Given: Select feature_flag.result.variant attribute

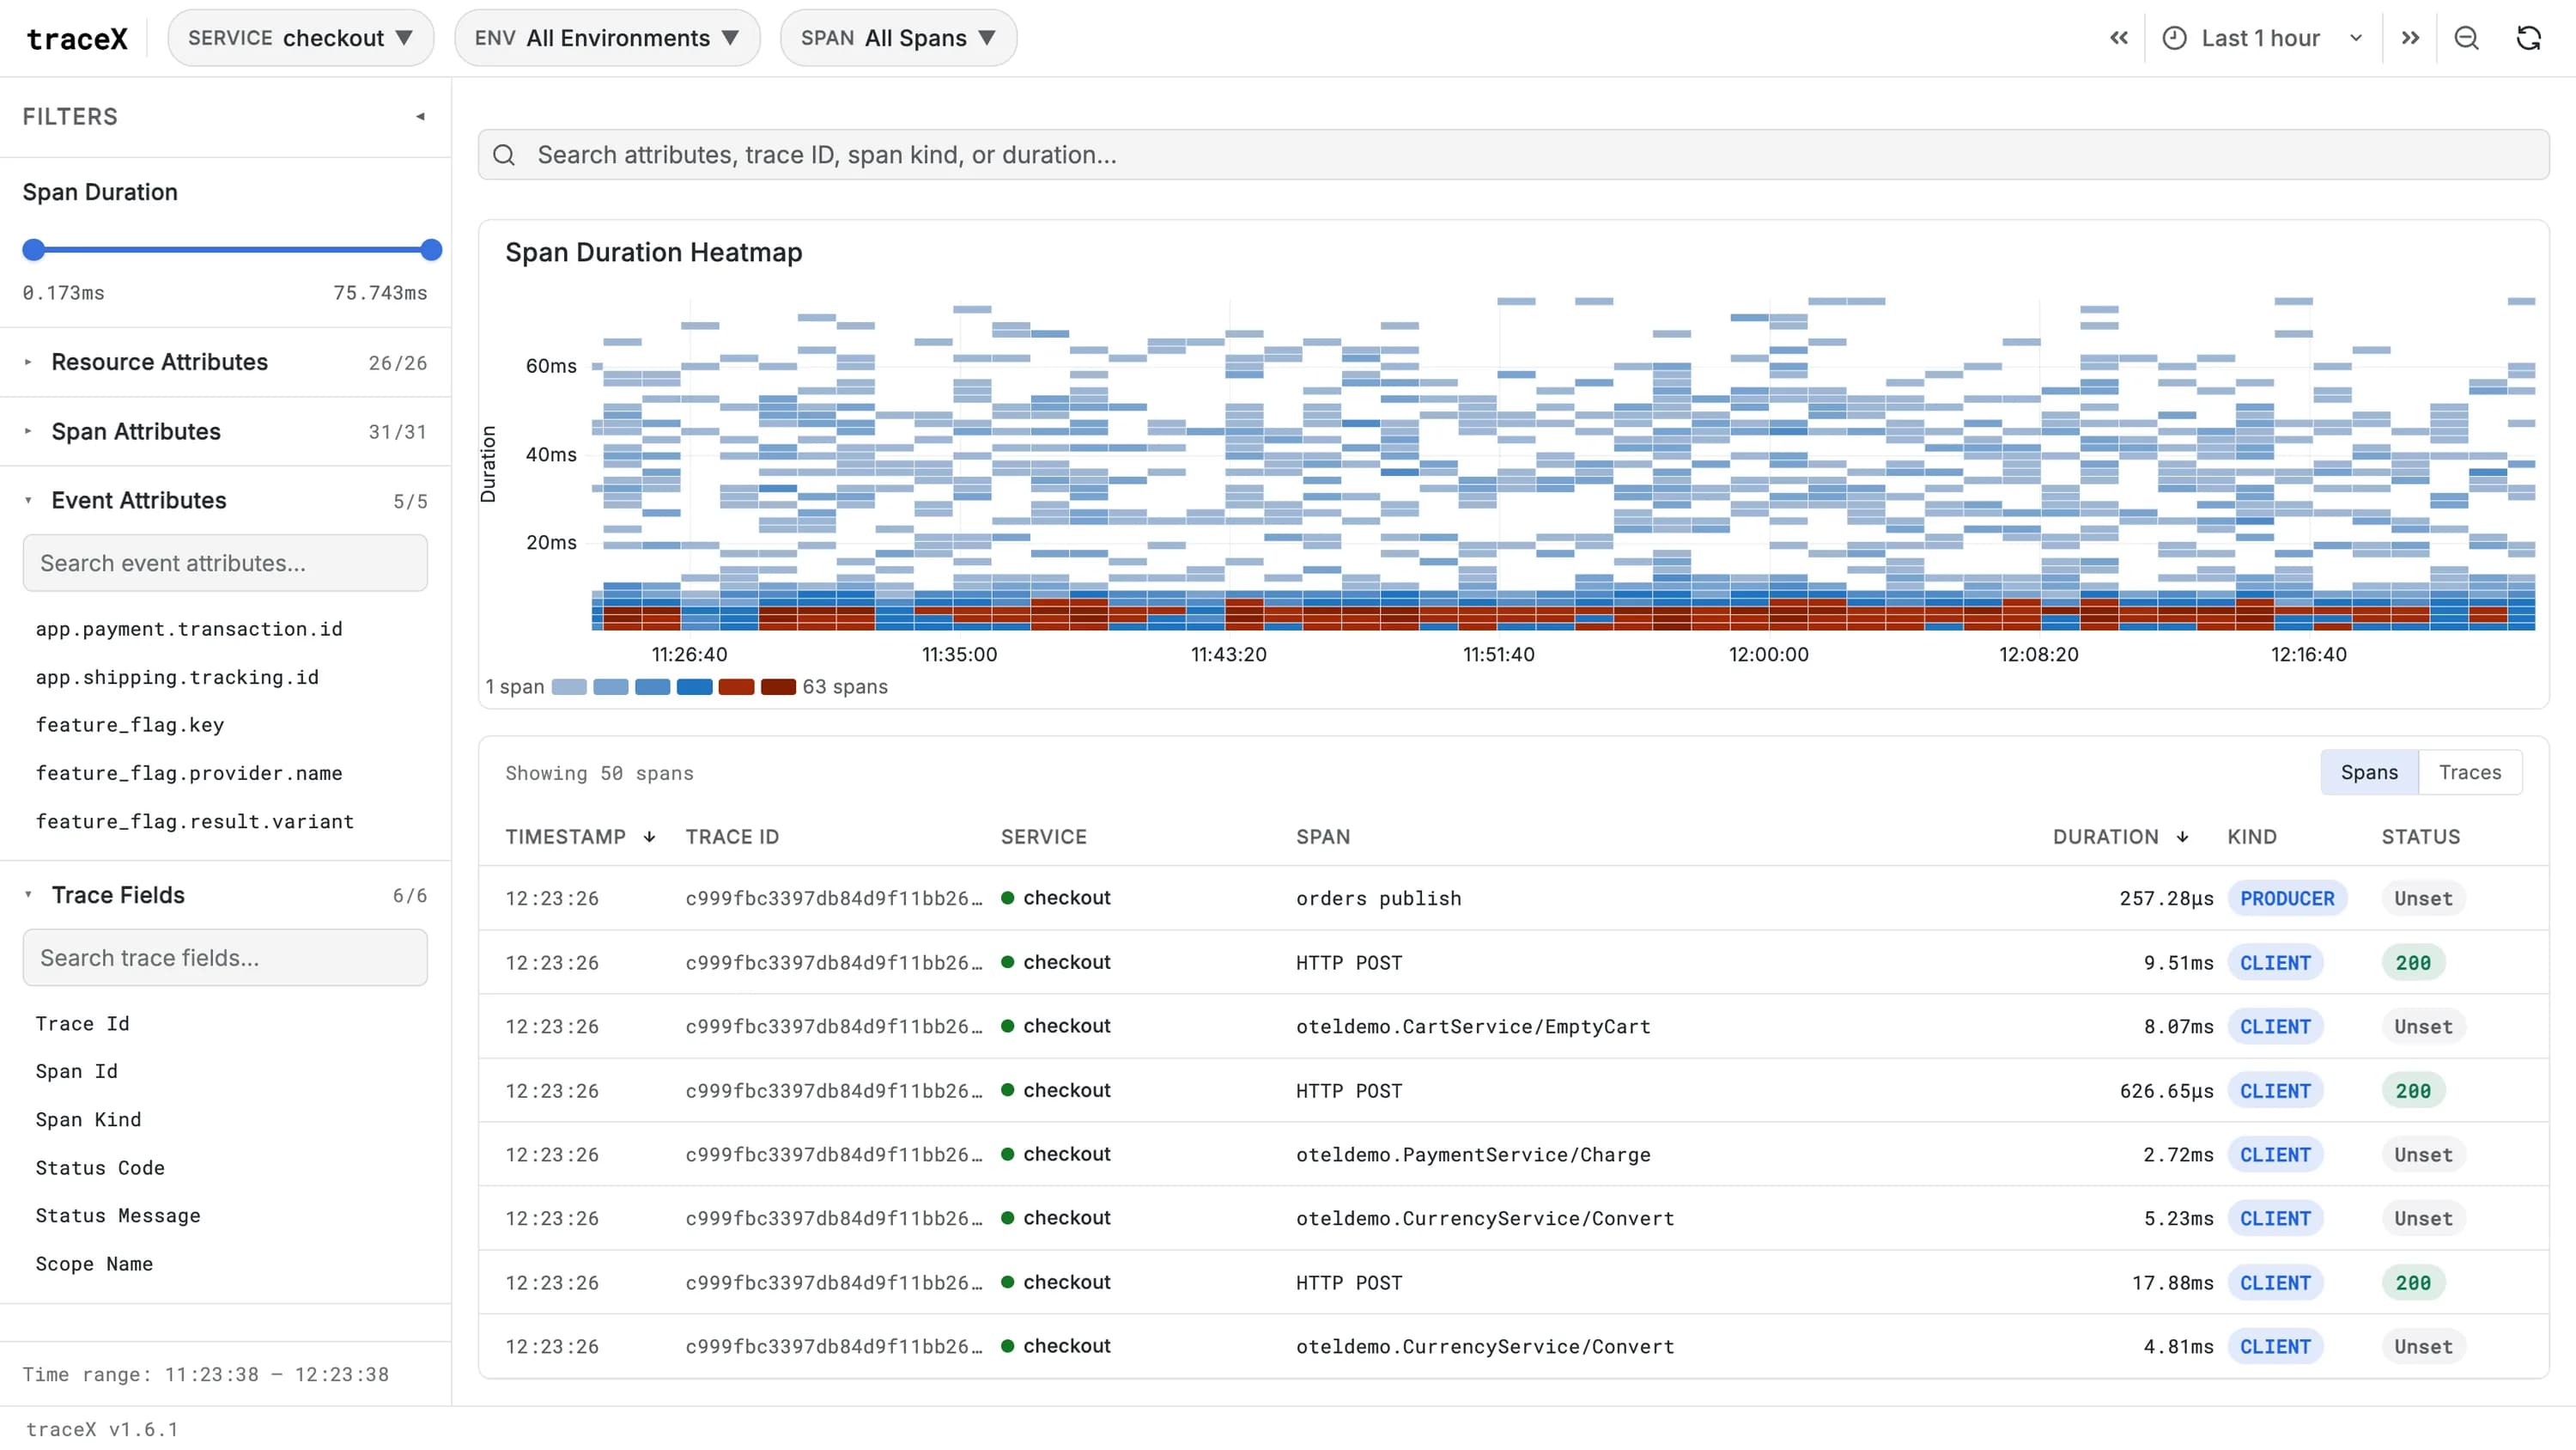Looking at the screenshot, I should (x=195, y=821).
